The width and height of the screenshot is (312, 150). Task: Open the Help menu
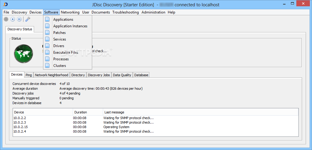171,12
